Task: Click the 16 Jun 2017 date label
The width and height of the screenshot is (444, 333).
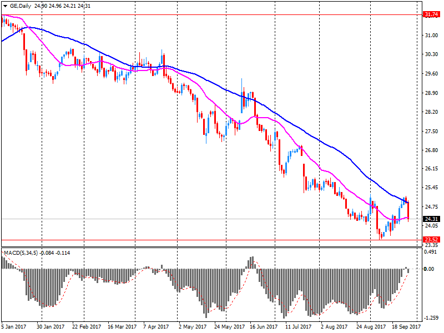Action: point(264,327)
